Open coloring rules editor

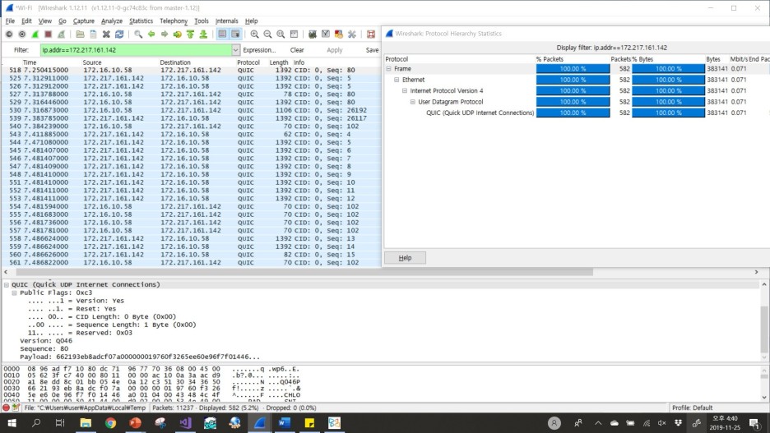[338, 34]
